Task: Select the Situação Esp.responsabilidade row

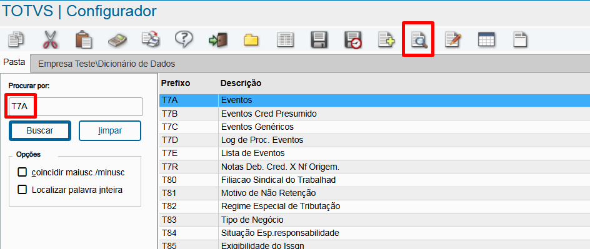Action: pyautogui.click(x=374, y=233)
